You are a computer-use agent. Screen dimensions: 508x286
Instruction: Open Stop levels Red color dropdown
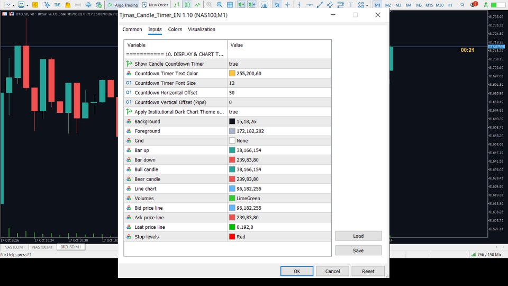(279, 237)
